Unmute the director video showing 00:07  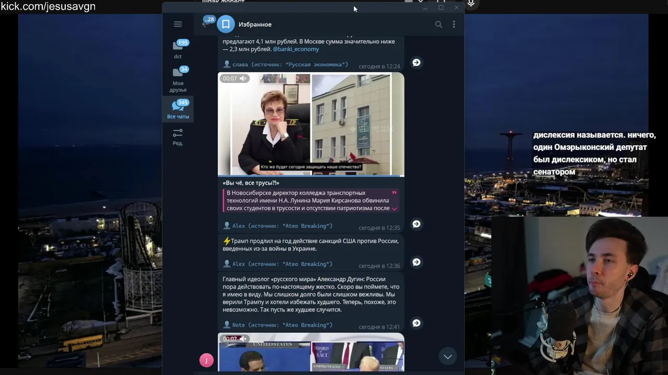tap(243, 79)
